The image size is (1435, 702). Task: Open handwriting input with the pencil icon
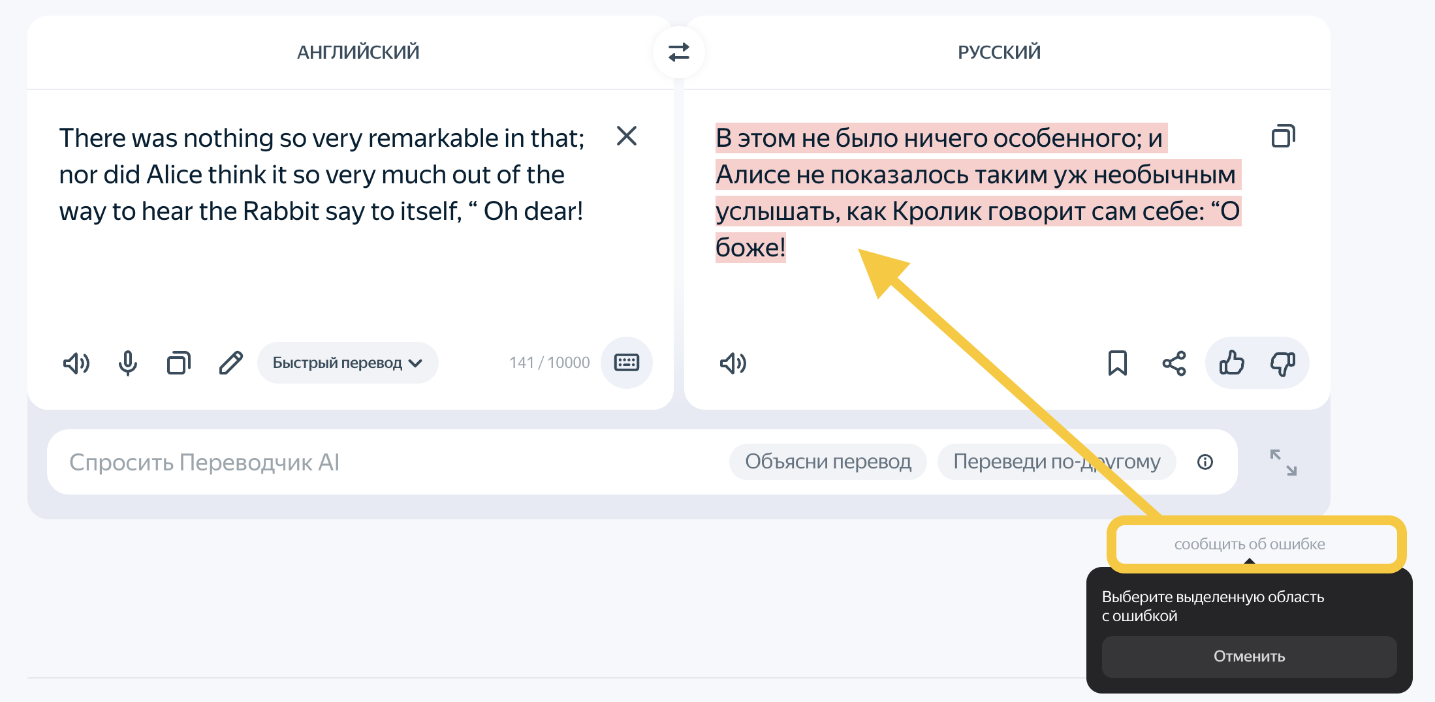pyautogui.click(x=230, y=363)
